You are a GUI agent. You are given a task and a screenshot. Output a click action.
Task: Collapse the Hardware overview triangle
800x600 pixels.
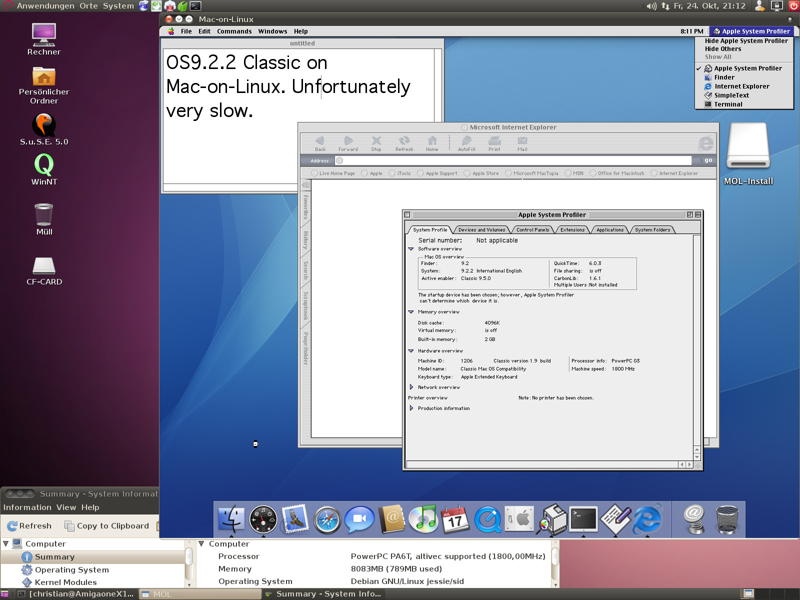(411, 351)
